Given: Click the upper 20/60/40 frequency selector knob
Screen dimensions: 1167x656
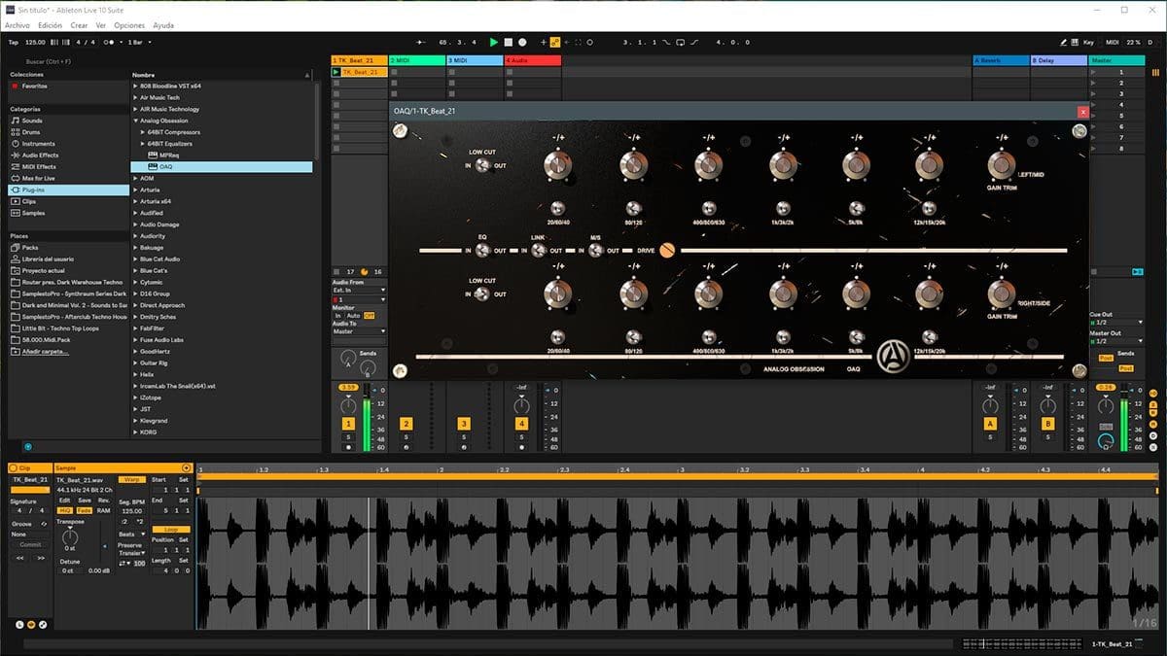Looking at the screenshot, I should pos(557,207).
